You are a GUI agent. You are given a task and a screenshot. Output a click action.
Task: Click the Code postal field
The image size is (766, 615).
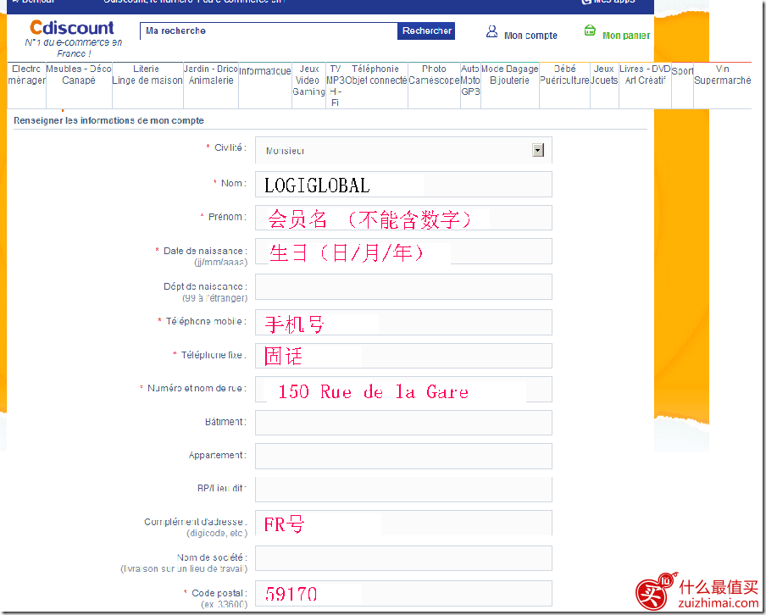403,594
